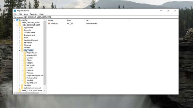193x108 pixels.
Task: Click the Volatile Environment folder icon
Action: (22, 88)
